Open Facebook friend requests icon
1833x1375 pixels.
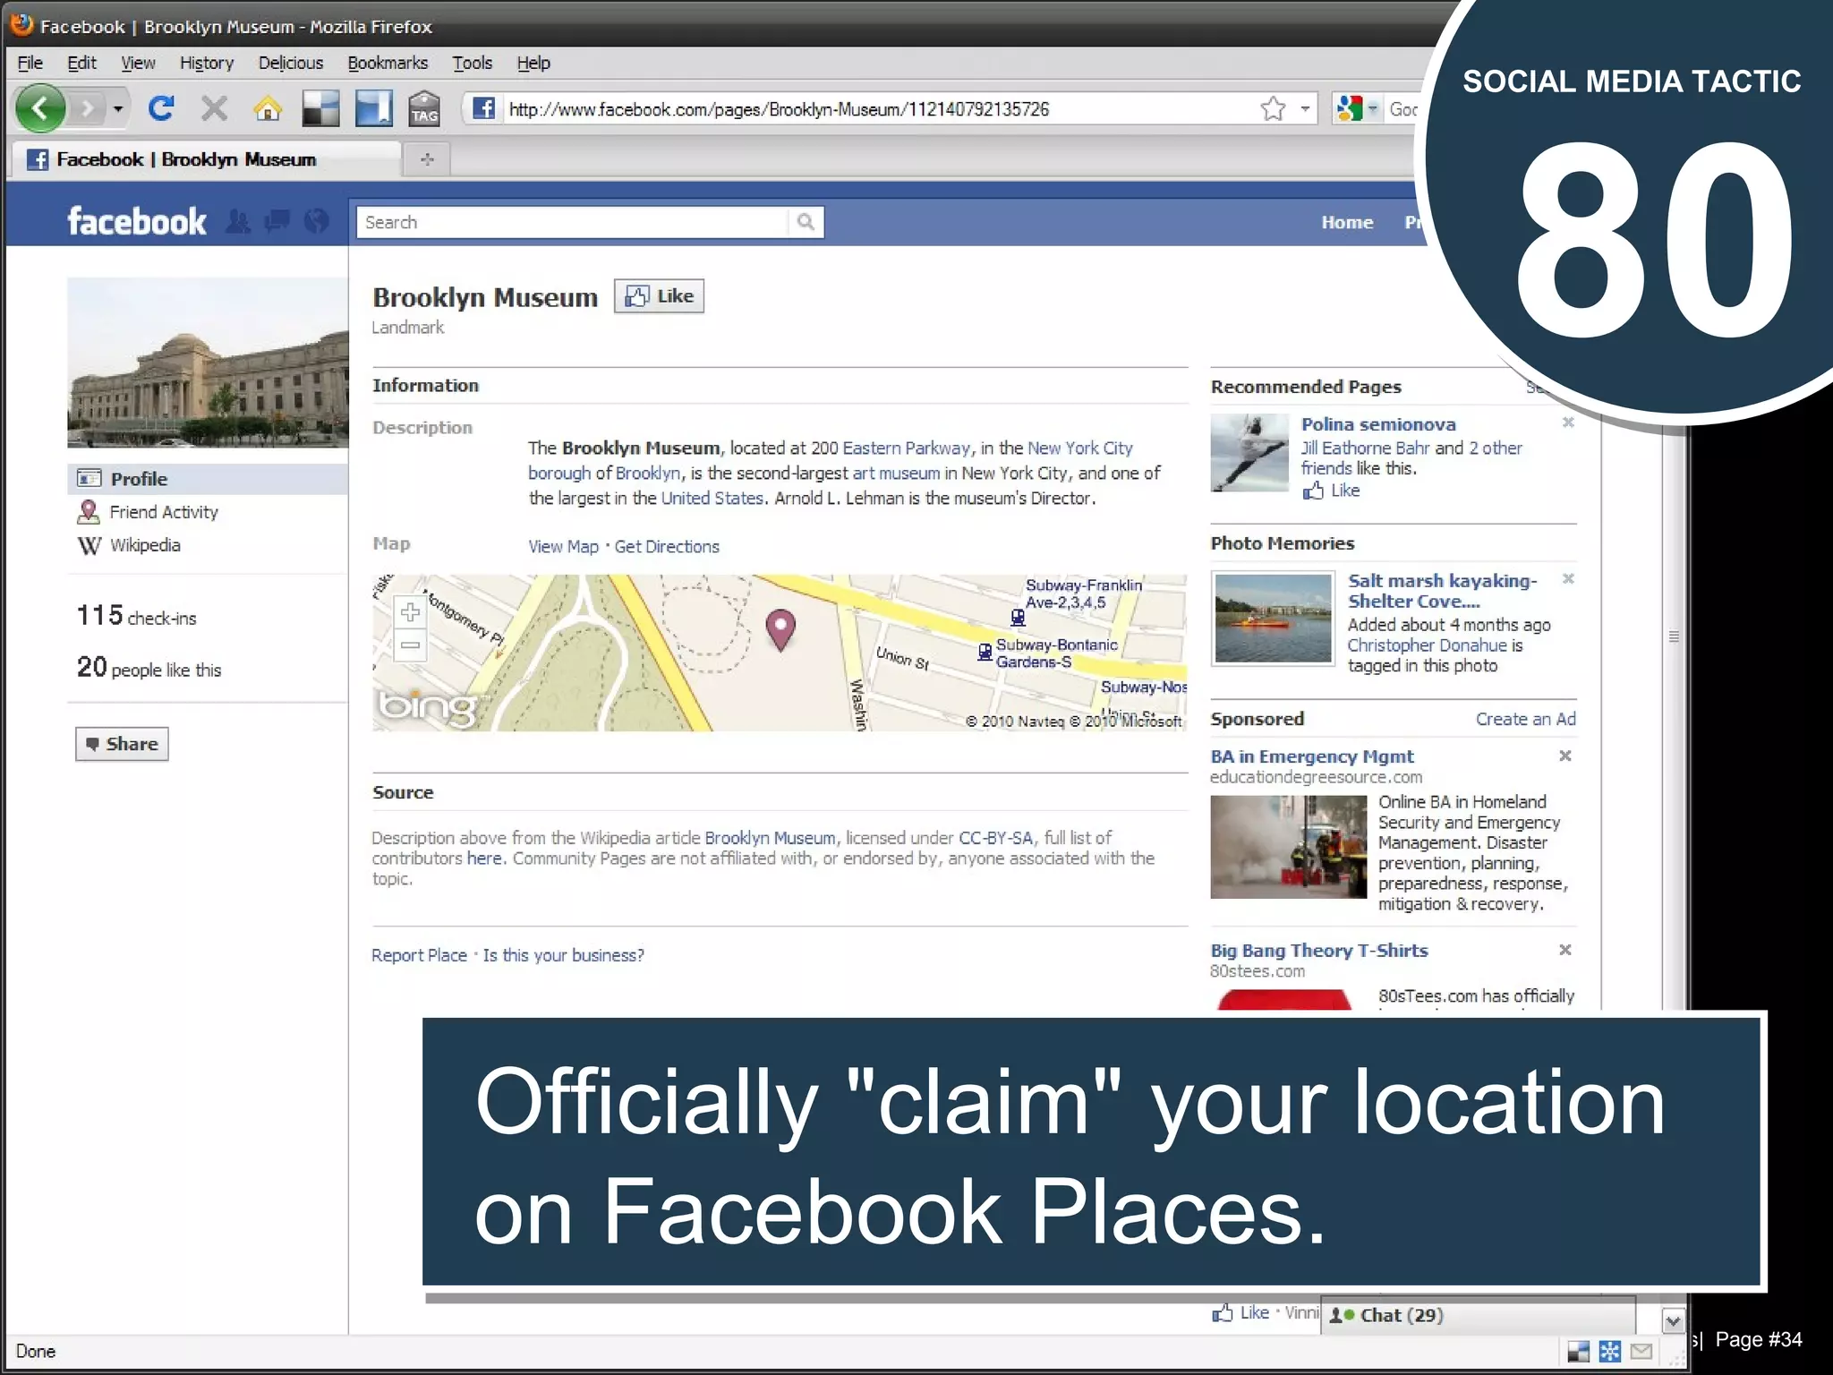point(238,221)
